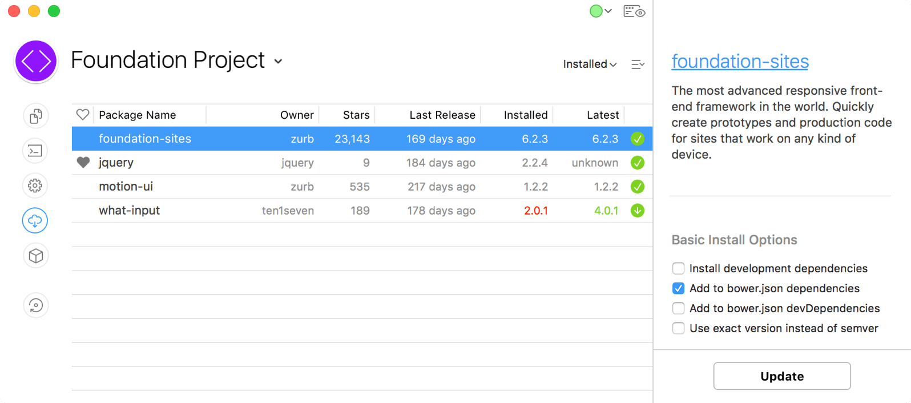Viewport: 911px width, 403px height.
Task: Open the Files sidebar section
Action: [35, 116]
